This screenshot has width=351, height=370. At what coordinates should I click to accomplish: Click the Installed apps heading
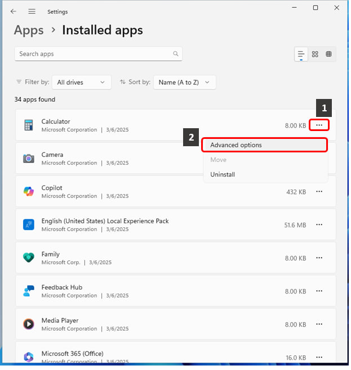coord(103,30)
